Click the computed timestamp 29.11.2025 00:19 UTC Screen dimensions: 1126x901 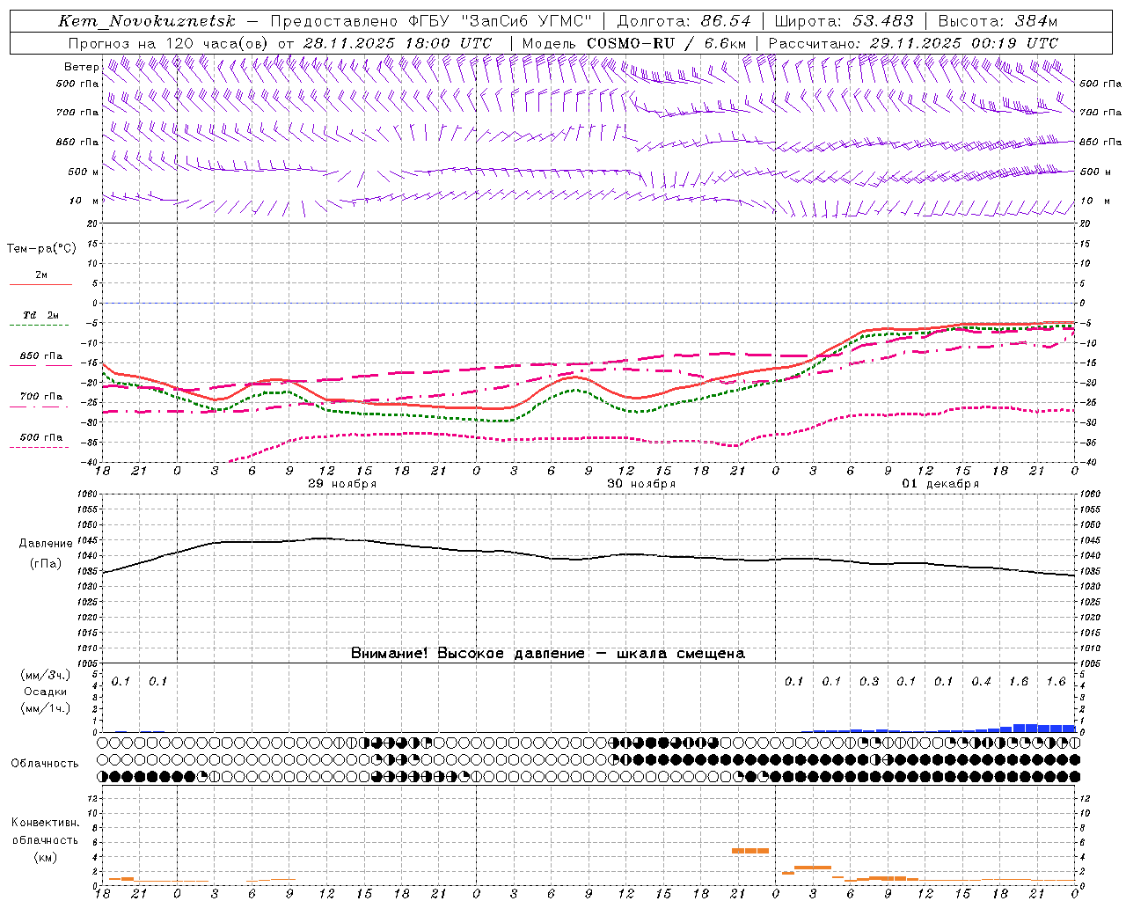(963, 43)
